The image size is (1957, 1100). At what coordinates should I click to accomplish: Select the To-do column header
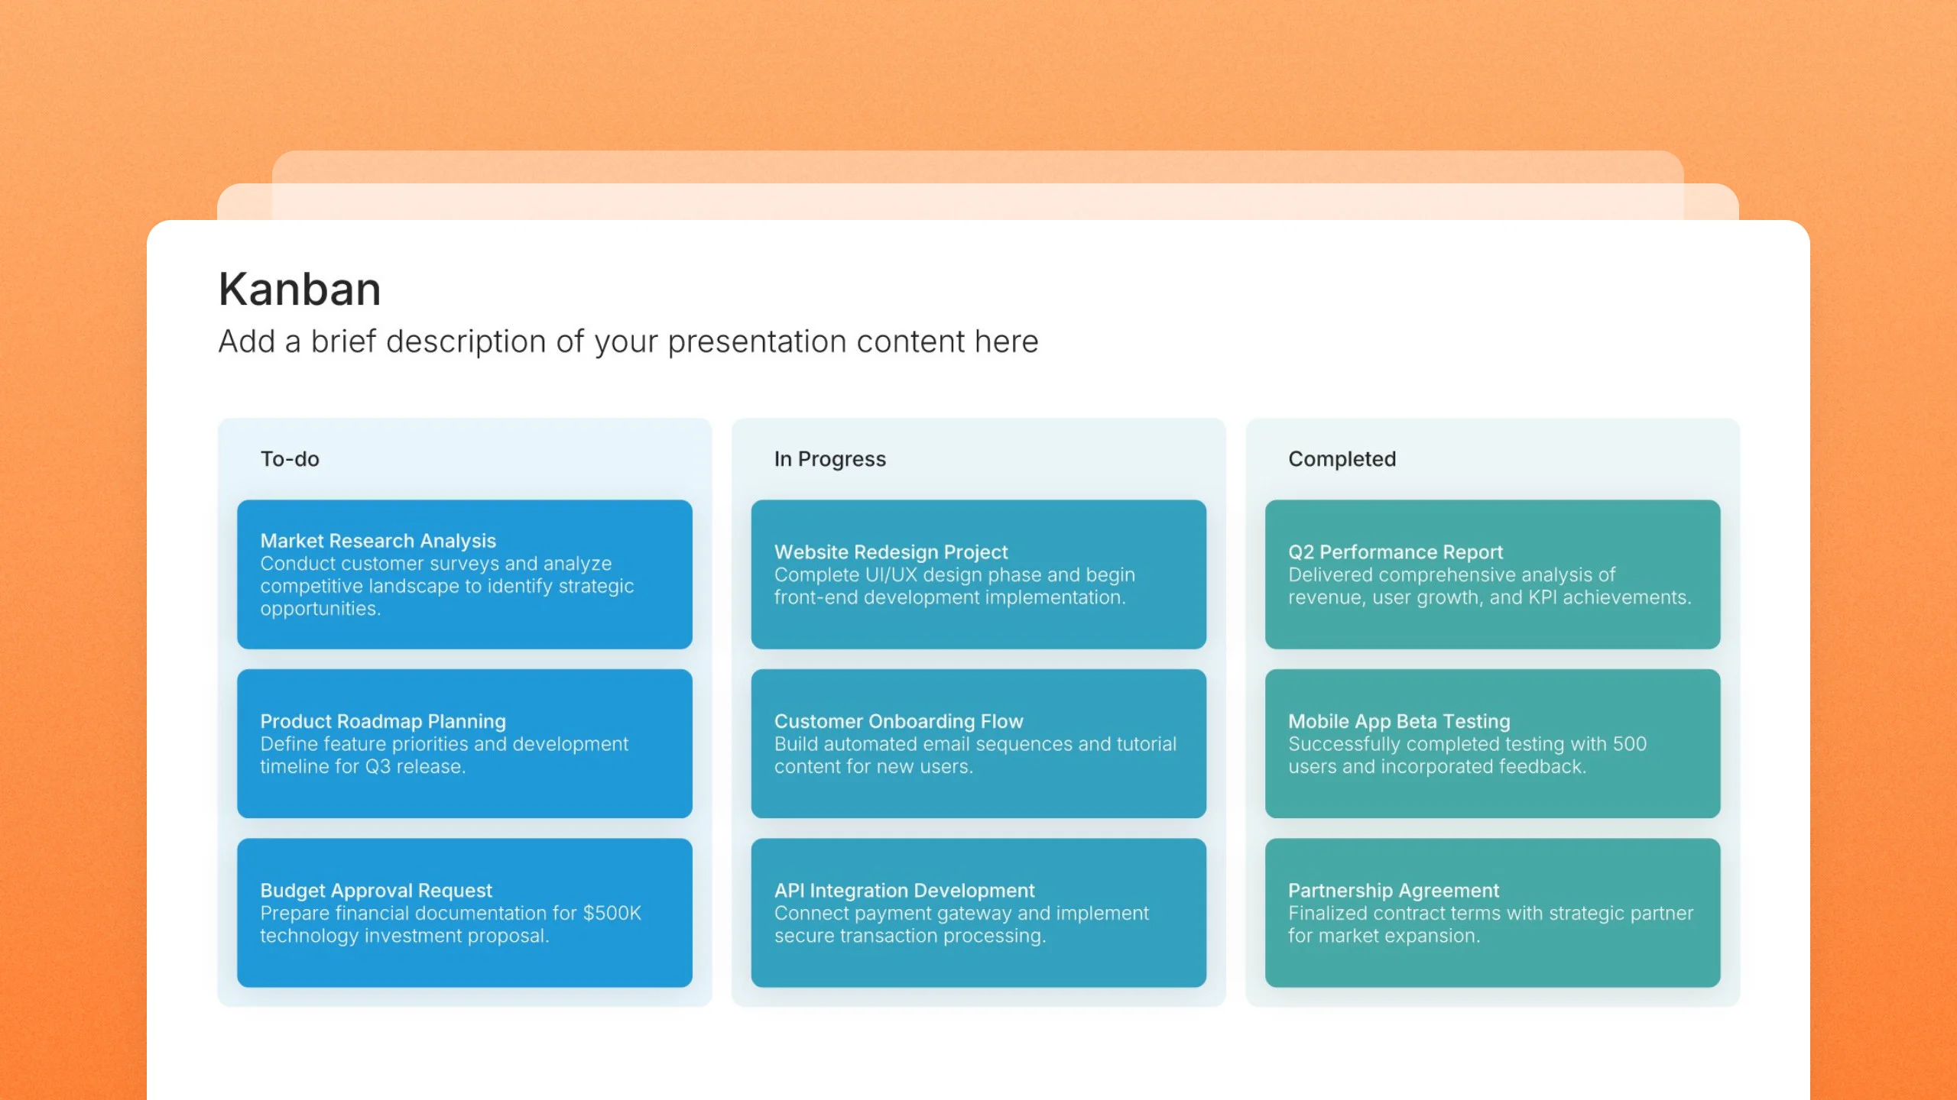point(290,459)
